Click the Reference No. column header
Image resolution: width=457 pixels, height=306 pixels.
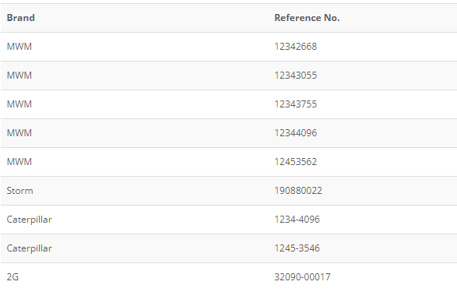pos(307,18)
